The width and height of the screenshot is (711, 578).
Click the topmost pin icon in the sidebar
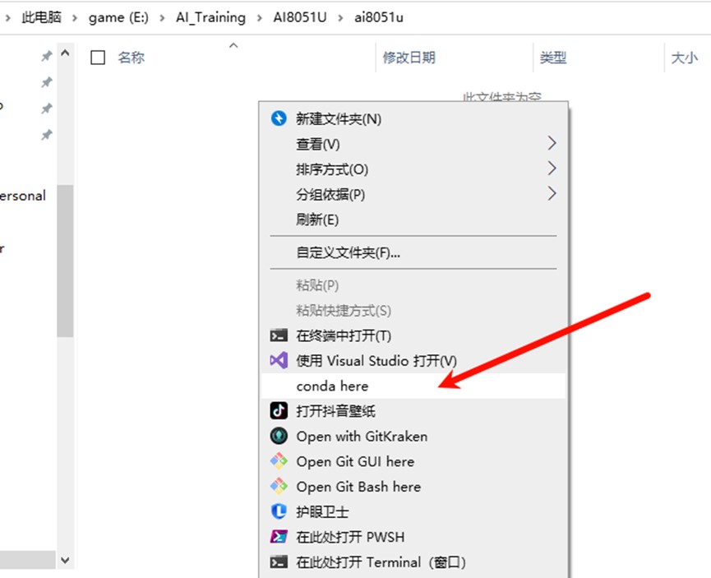pyautogui.click(x=46, y=56)
